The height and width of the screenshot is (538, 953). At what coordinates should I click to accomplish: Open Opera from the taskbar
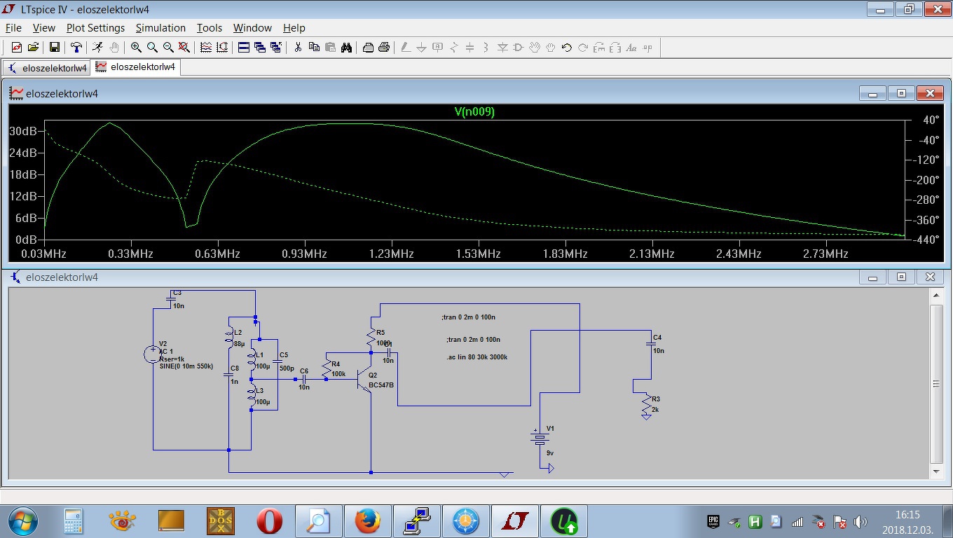click(270, 521)
